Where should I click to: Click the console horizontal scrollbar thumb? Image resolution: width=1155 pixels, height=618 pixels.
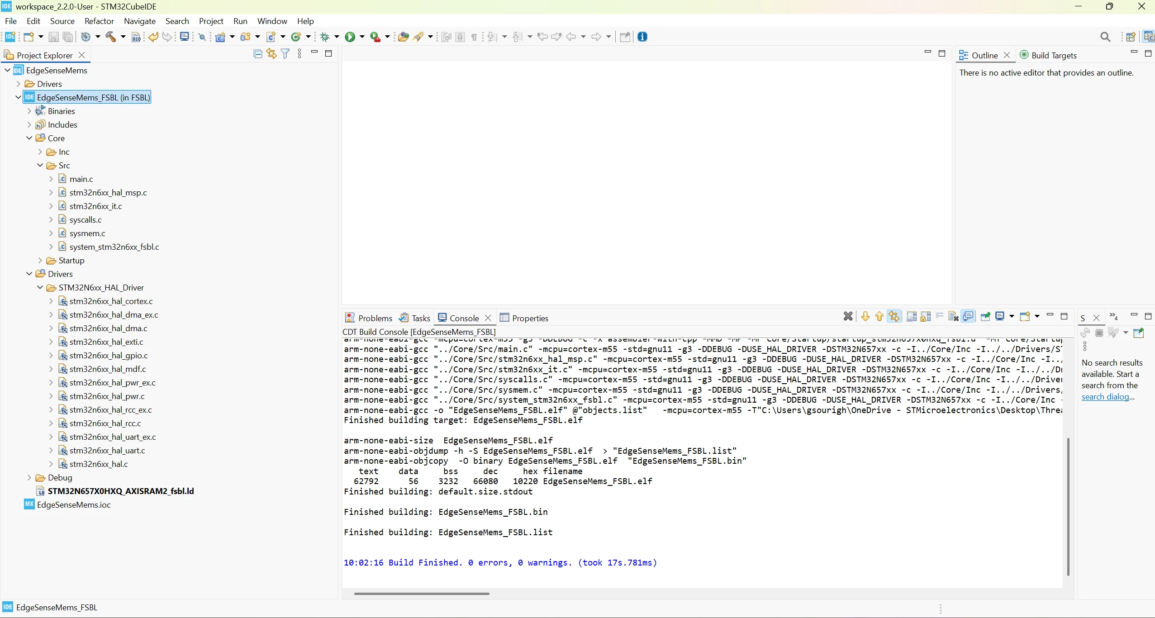click(x=422, y=593)
